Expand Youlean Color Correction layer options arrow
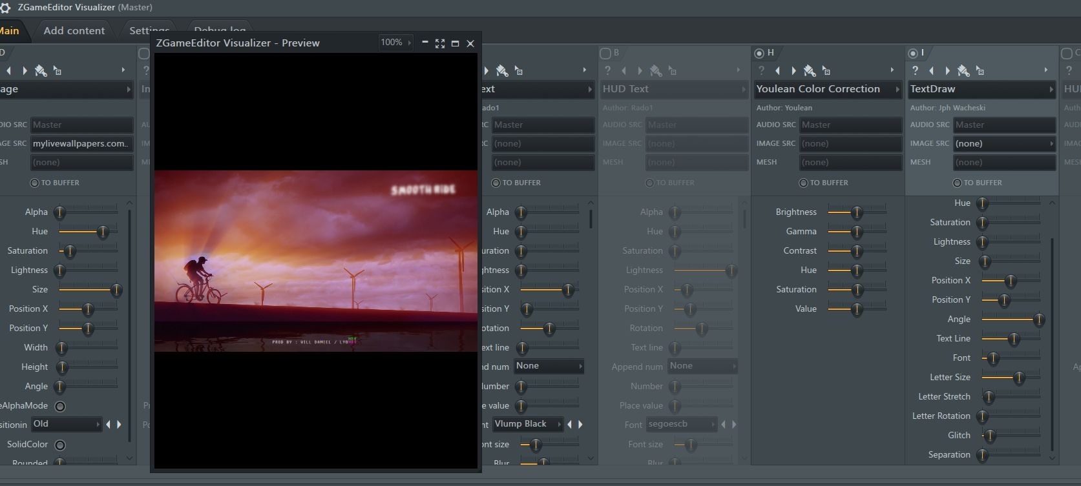 (892, 70)
